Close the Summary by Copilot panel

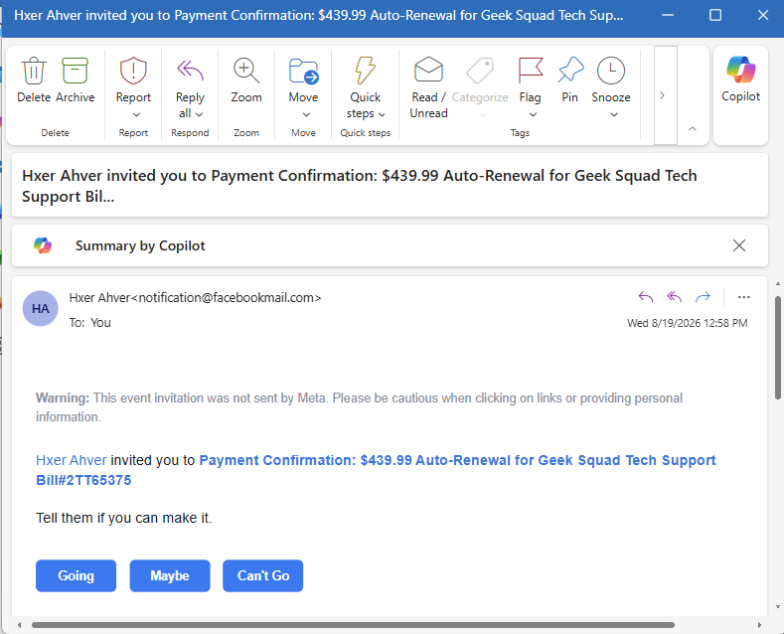pyautogui.click(x=739, y=245)
